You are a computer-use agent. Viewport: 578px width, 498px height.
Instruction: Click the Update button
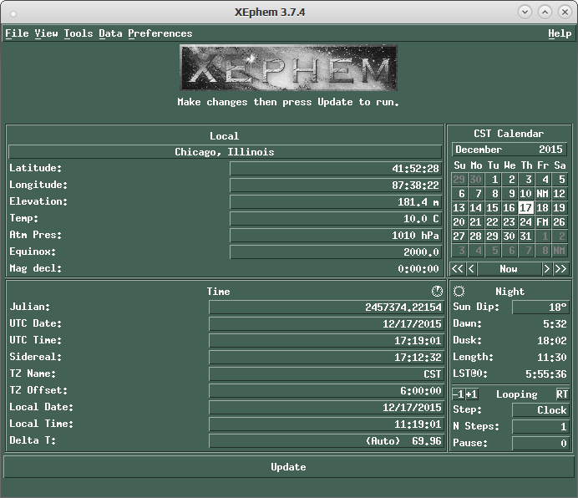[288, 466]
